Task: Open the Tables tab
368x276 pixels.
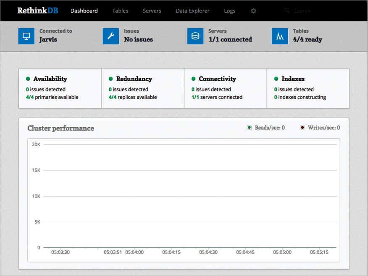Action: 120,11
